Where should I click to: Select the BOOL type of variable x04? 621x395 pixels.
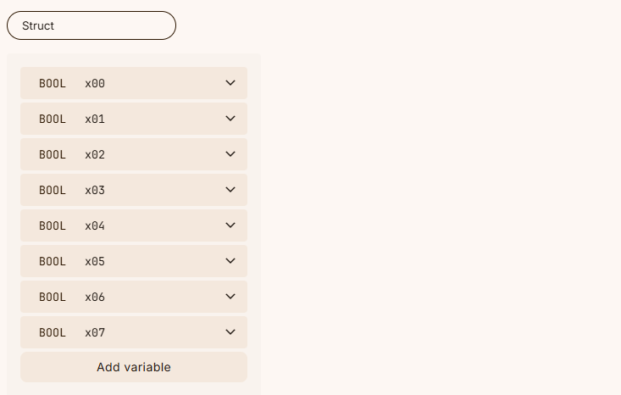click(53, 225)
